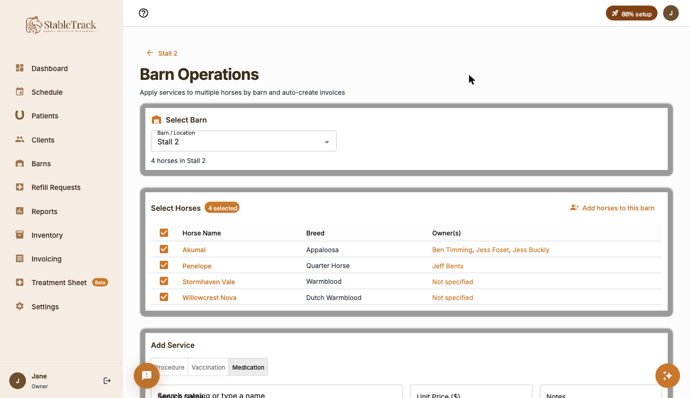The height and width of the screenshot is (398, 690).
Task: Click the Refill Requests plus icon
Action: click(x=20, y=187)
